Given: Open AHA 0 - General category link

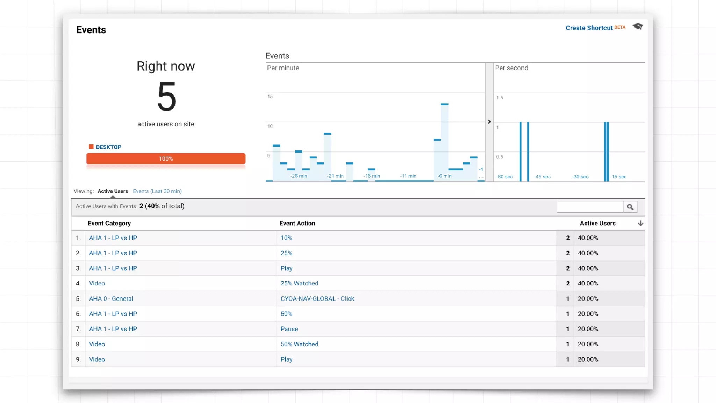Looking at the screenshot, I should coord(111,299).
